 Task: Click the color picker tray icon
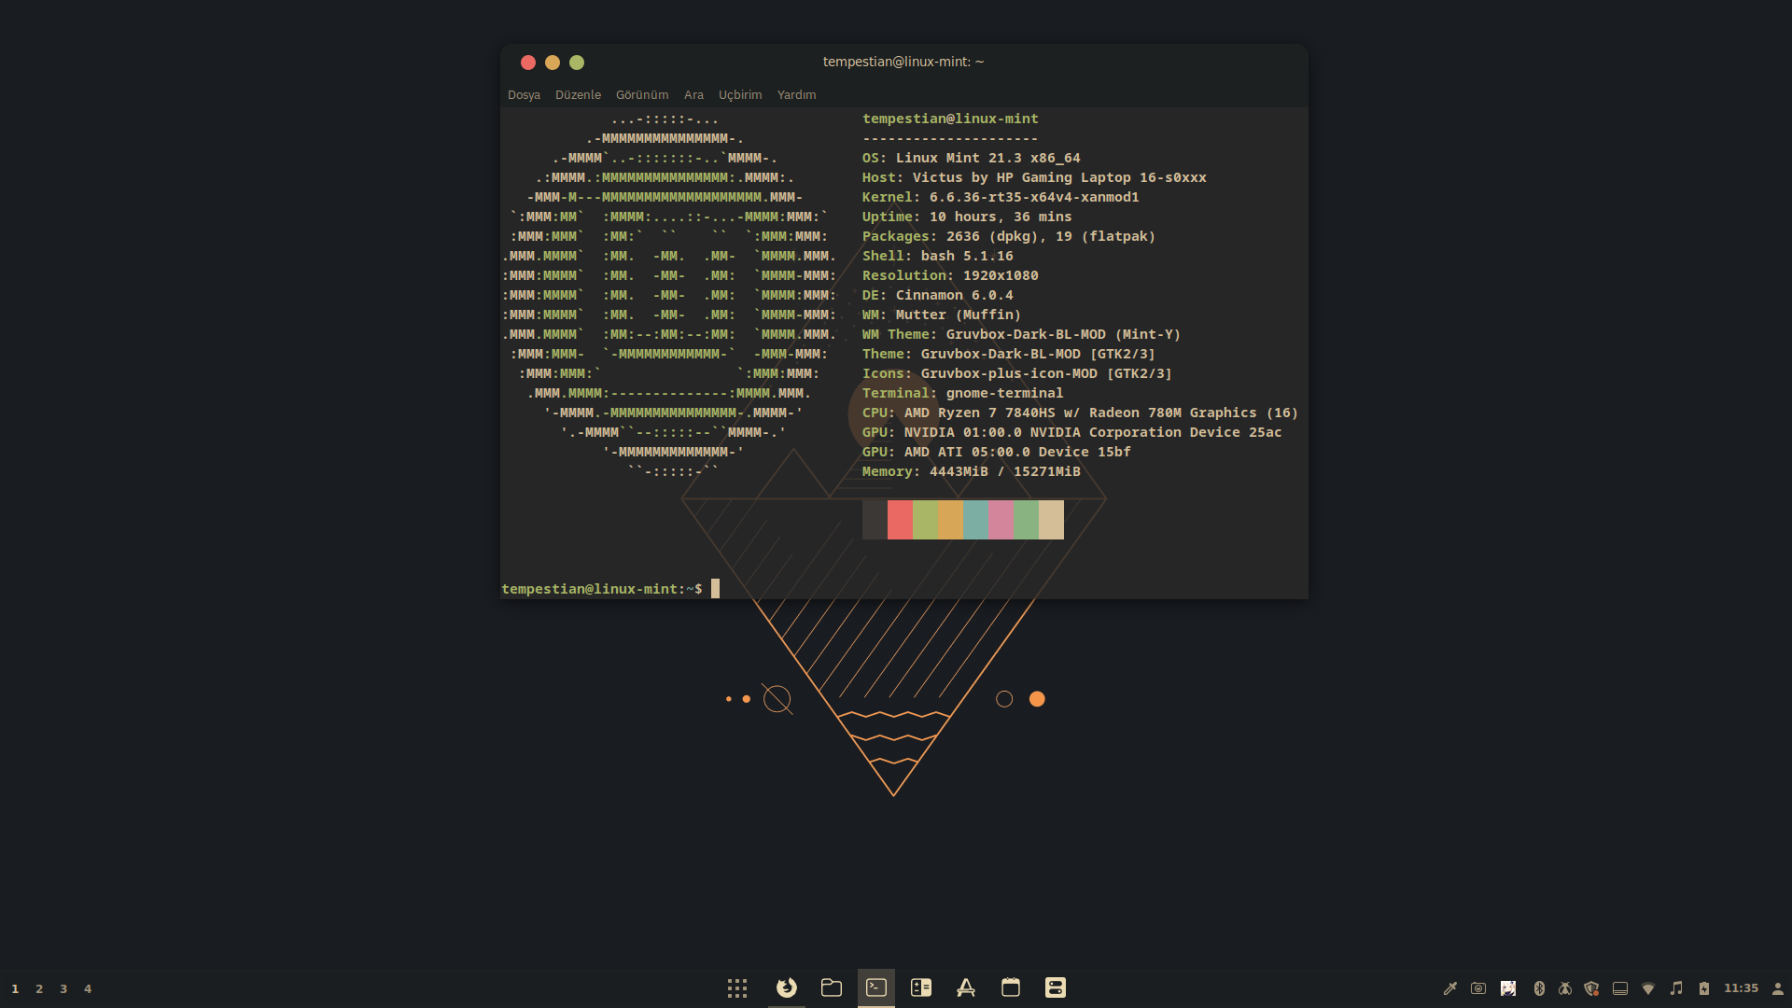1450,988
